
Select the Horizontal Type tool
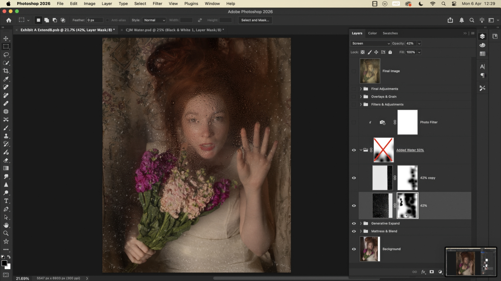(x=6, y=201)
